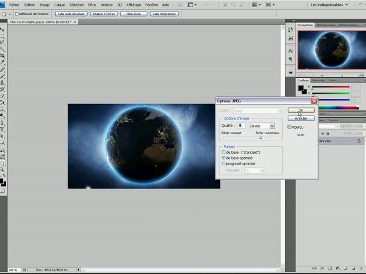Screen dimensions: 366x274
Task: Click the red R color slider
Action: pos(331,87)
